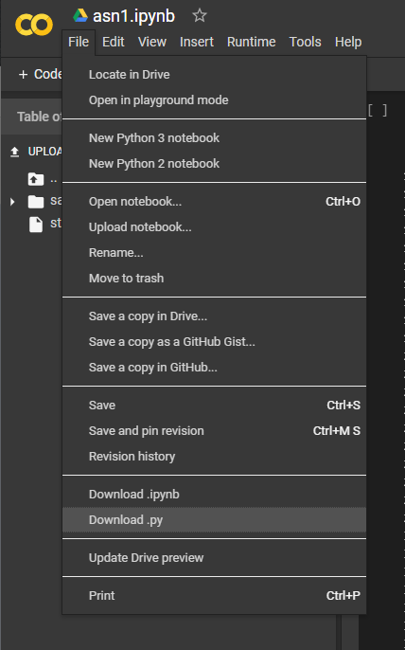Open the Insert menu

coord(197,42)
